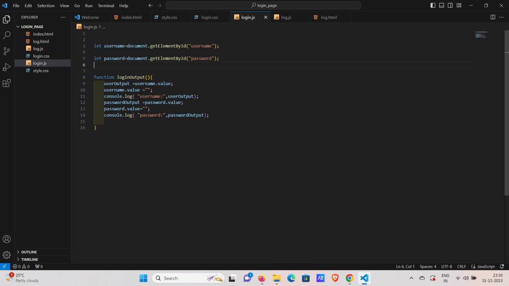Viewport: 509px width, 286px height.
Task: Open the View menu
Action: click(x=64, y=5)
